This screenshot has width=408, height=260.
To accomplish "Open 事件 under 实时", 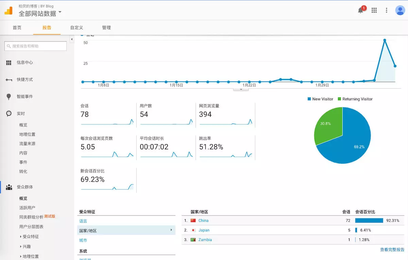I will [x=23, y=162].
